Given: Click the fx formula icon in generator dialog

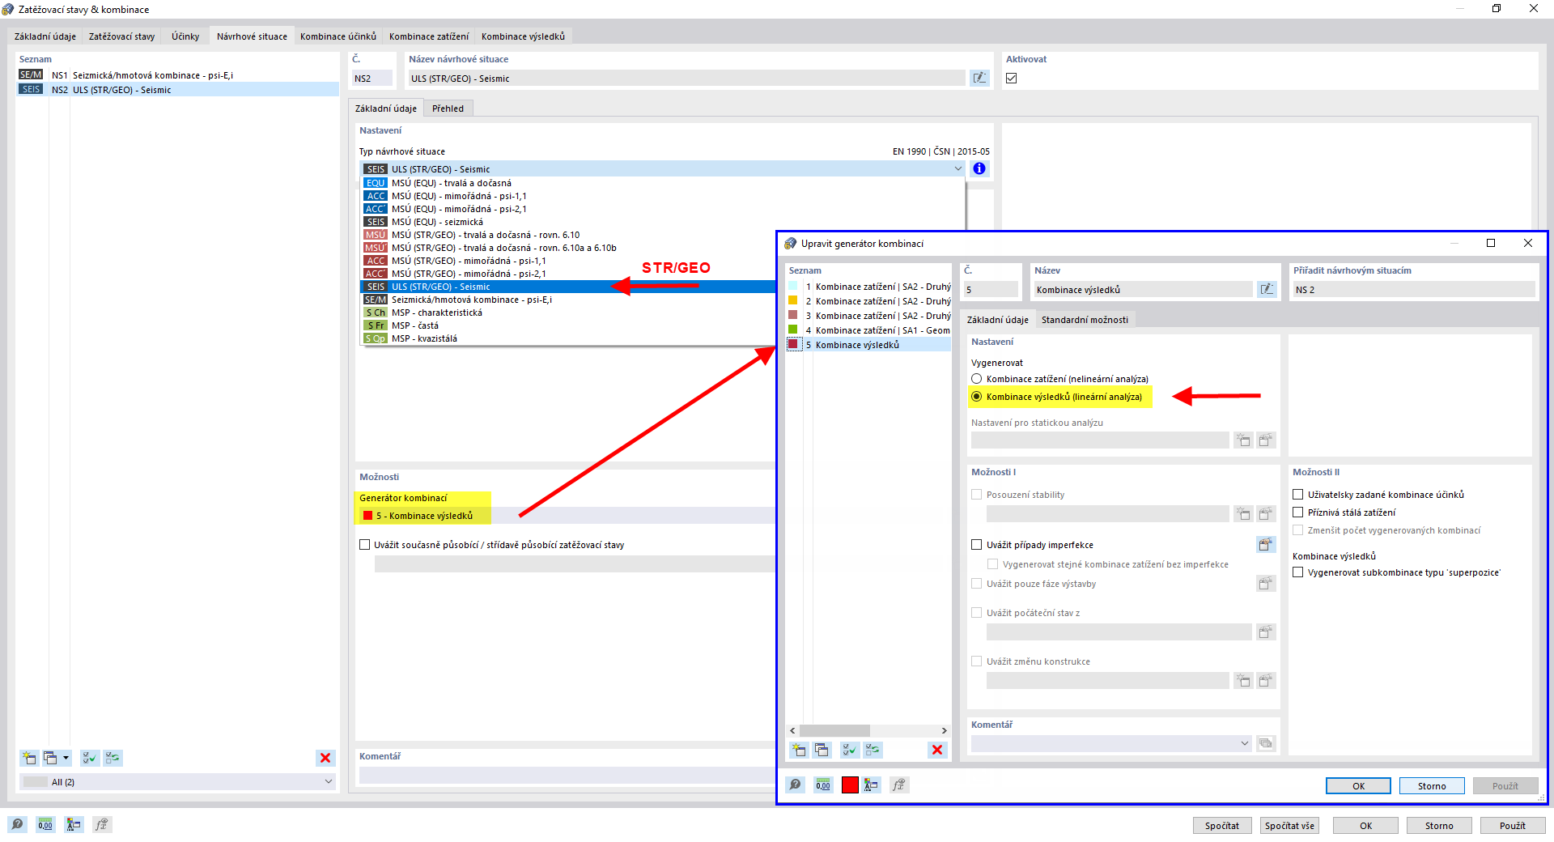Looking at the screenshot, I should [899, 785].
